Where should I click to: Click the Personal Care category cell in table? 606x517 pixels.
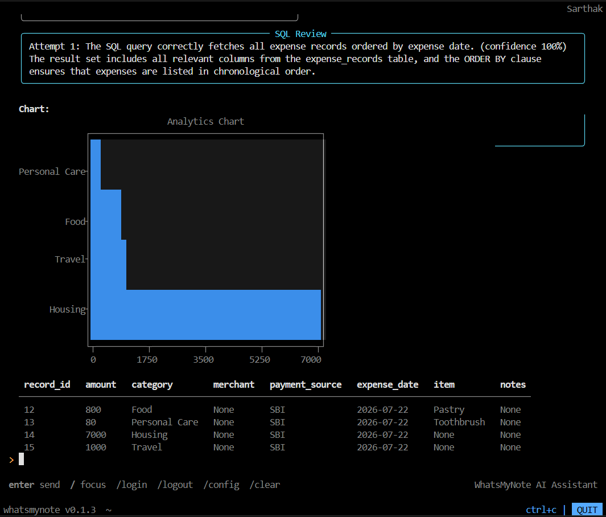pos(164,422)
